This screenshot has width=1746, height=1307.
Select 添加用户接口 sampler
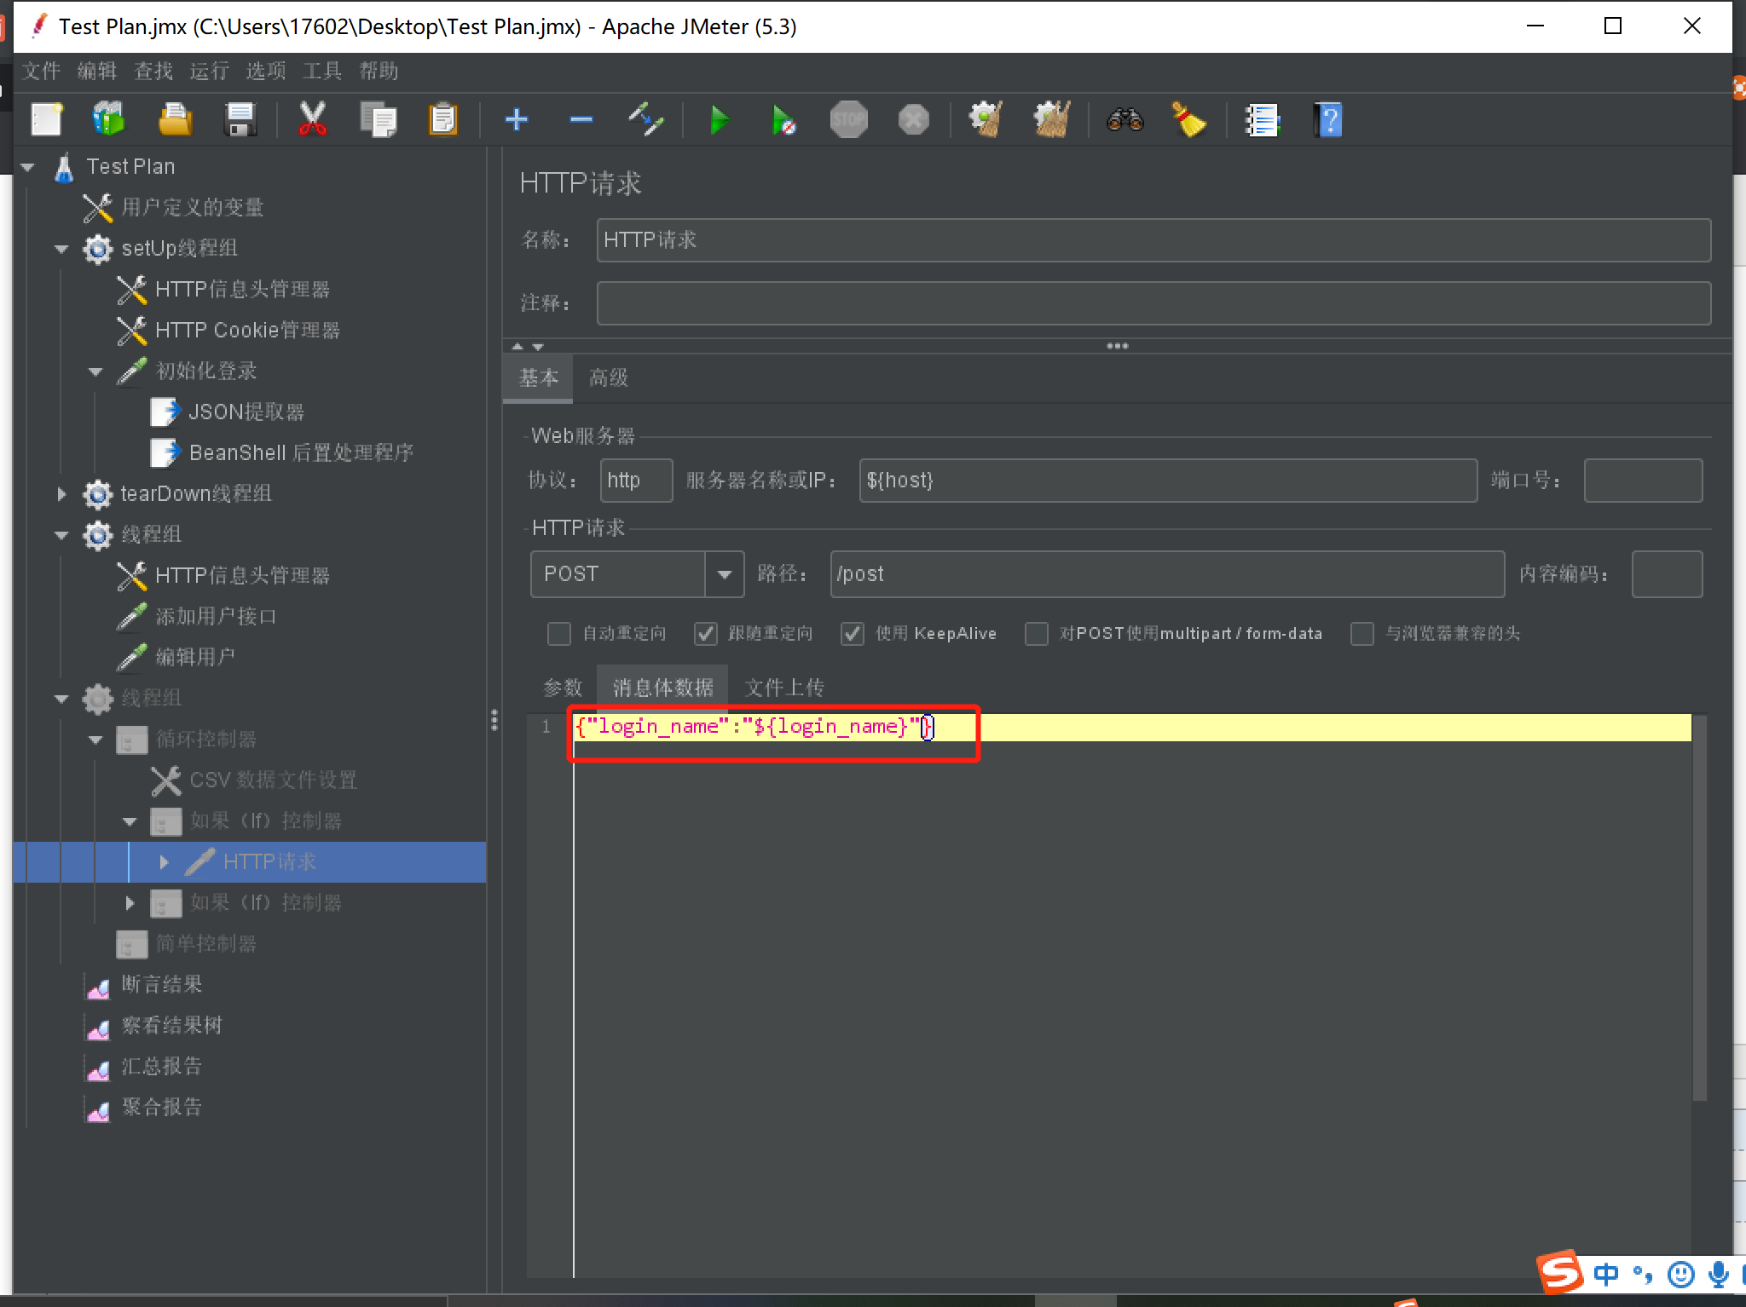pyautogui.click(x=216, y=616)
